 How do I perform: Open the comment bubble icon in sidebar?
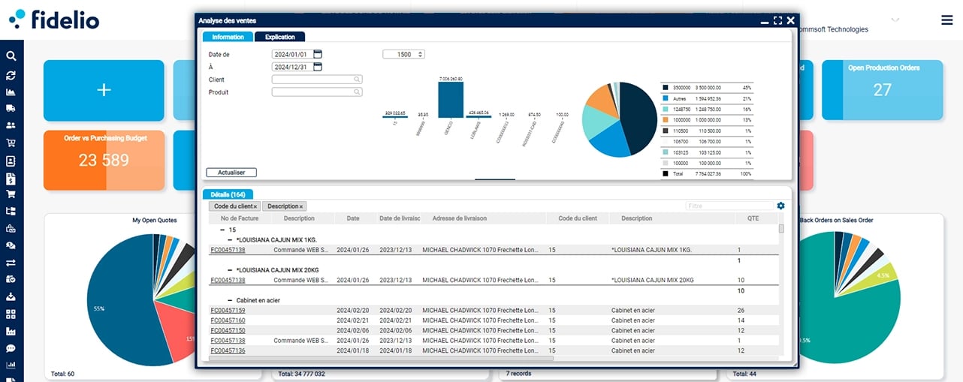[11, 348]
